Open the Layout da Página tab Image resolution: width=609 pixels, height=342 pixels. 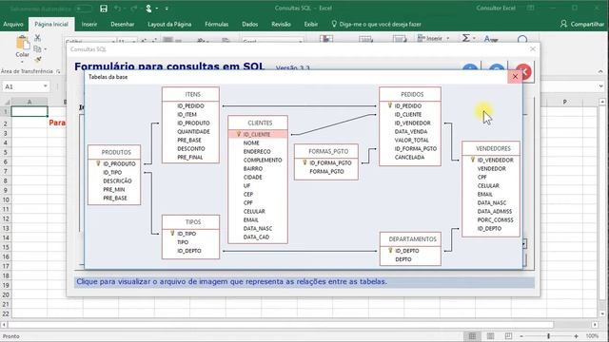[x=169, y=24]
